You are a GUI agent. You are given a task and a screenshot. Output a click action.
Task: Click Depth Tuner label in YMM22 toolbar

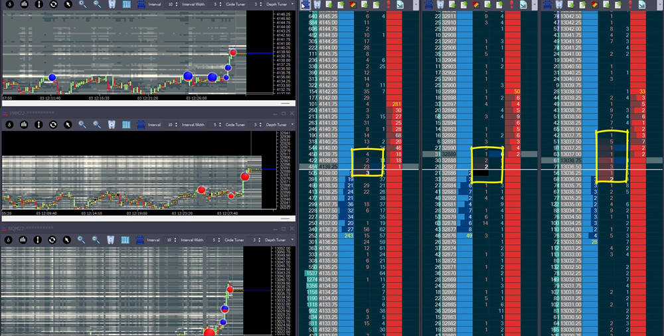click(276, 125)
